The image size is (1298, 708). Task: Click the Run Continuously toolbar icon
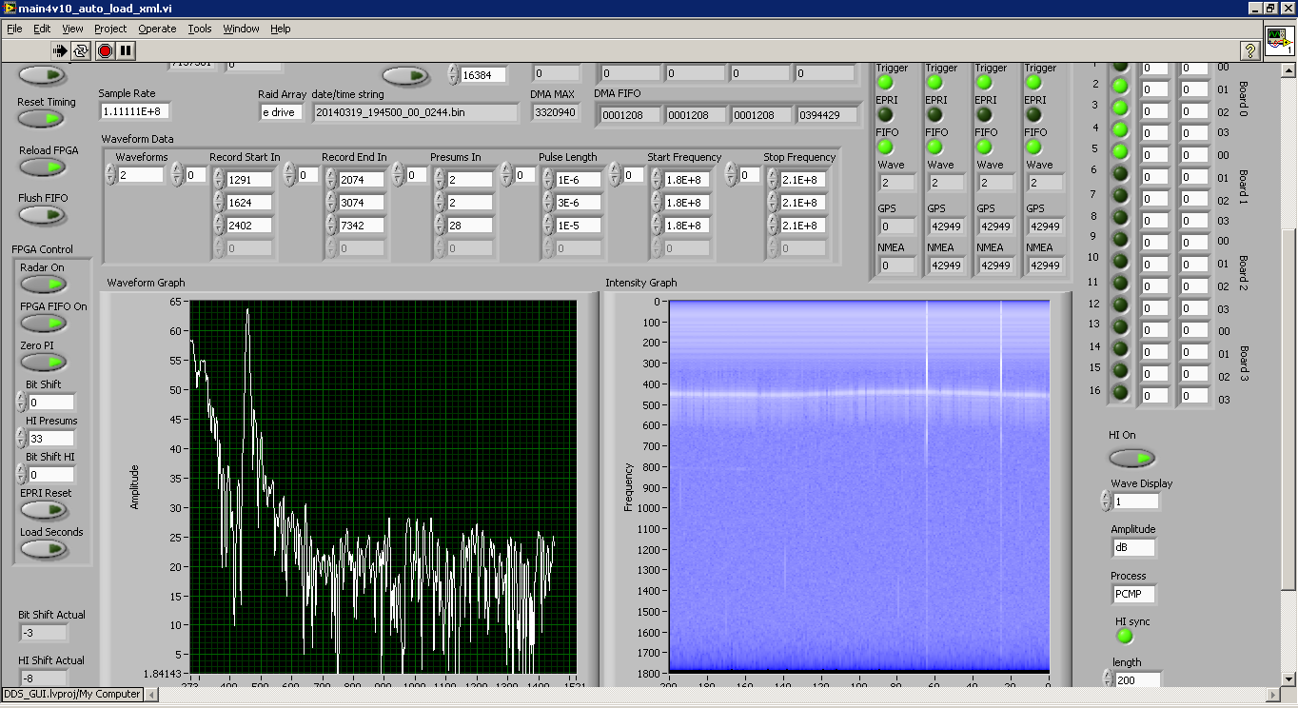[81, 50]
